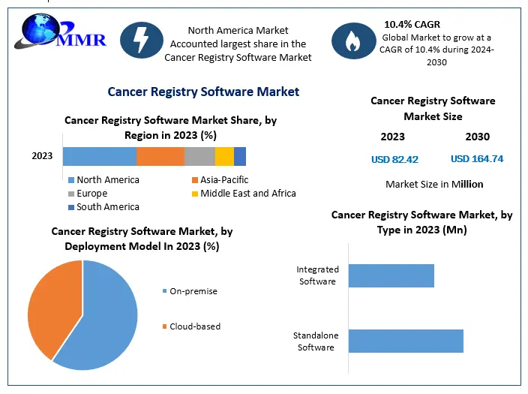Click the Standalone Software bar
528x394 pixels.
[x=405, y=341]
